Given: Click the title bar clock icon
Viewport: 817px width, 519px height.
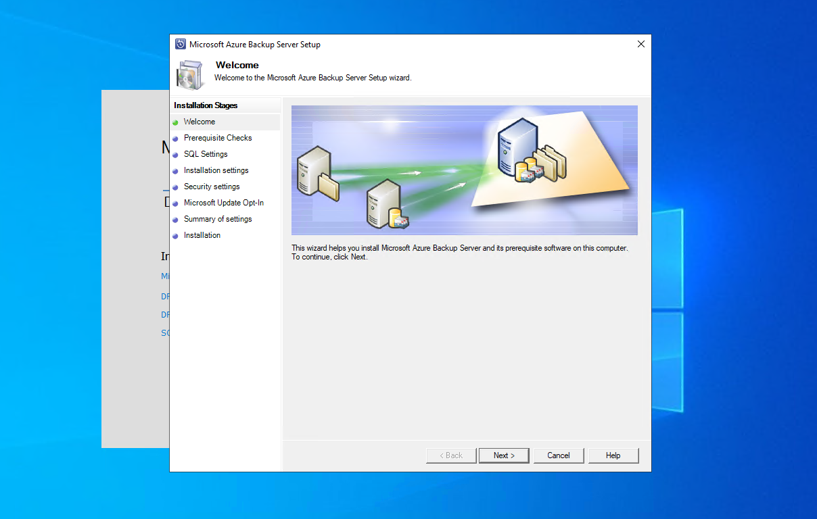Looking at the screenshot, I should [181, 45].
